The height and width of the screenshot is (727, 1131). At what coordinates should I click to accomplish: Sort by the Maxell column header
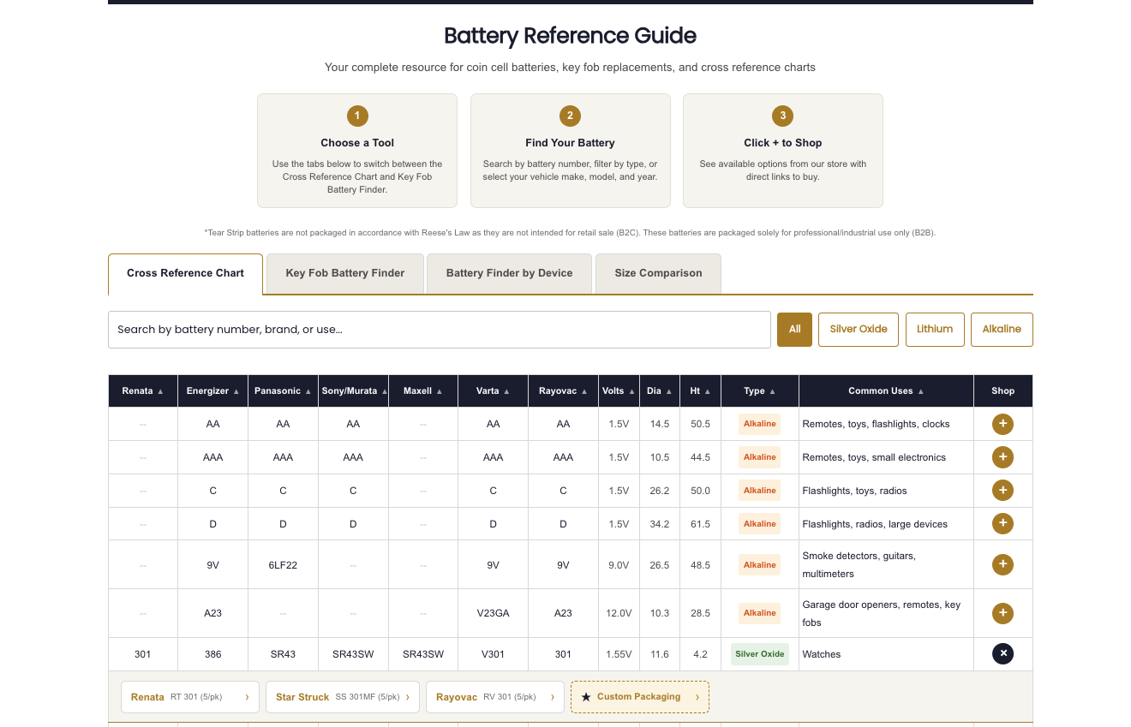[x=423, y=390]
